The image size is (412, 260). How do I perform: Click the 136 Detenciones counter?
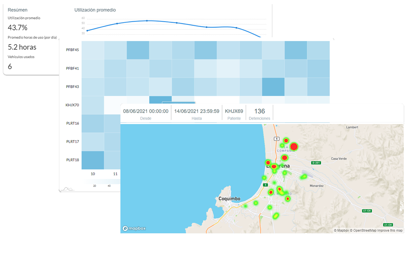259,111
